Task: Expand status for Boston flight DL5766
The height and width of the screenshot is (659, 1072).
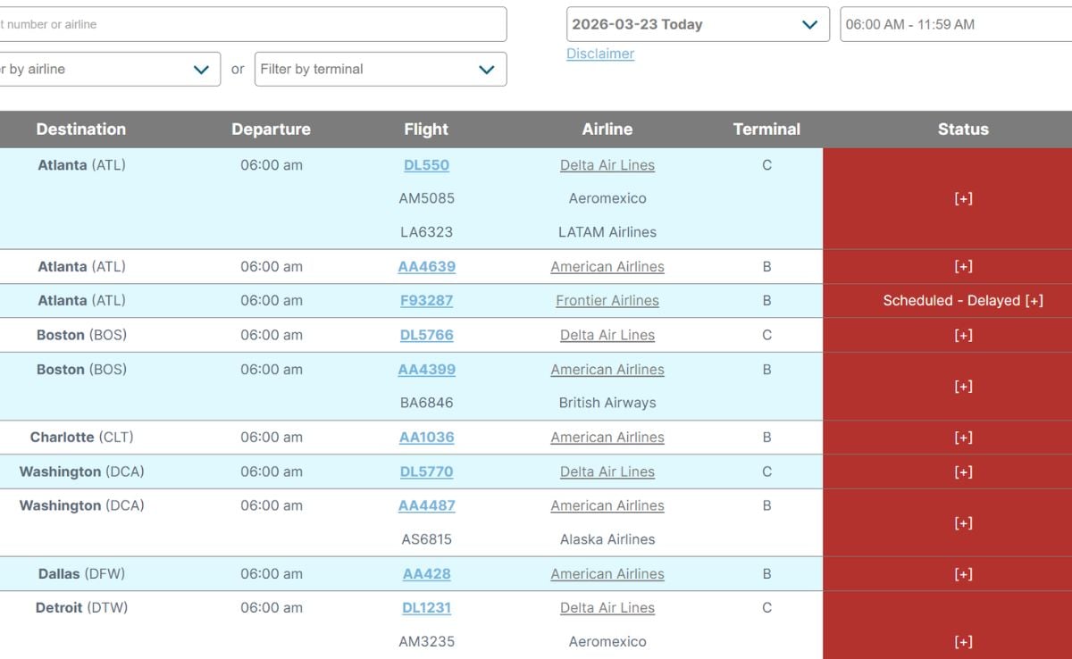Action: pyautogui.click(x=963, y=336)
